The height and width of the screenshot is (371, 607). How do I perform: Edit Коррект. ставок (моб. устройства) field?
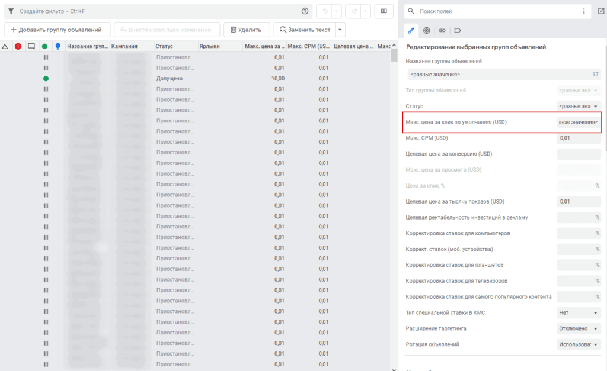[x=579, y=249]
